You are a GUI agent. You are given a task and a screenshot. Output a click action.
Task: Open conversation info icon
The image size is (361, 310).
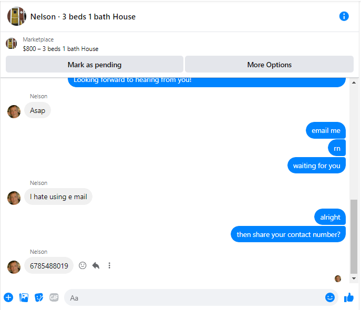tap(344, 16)
